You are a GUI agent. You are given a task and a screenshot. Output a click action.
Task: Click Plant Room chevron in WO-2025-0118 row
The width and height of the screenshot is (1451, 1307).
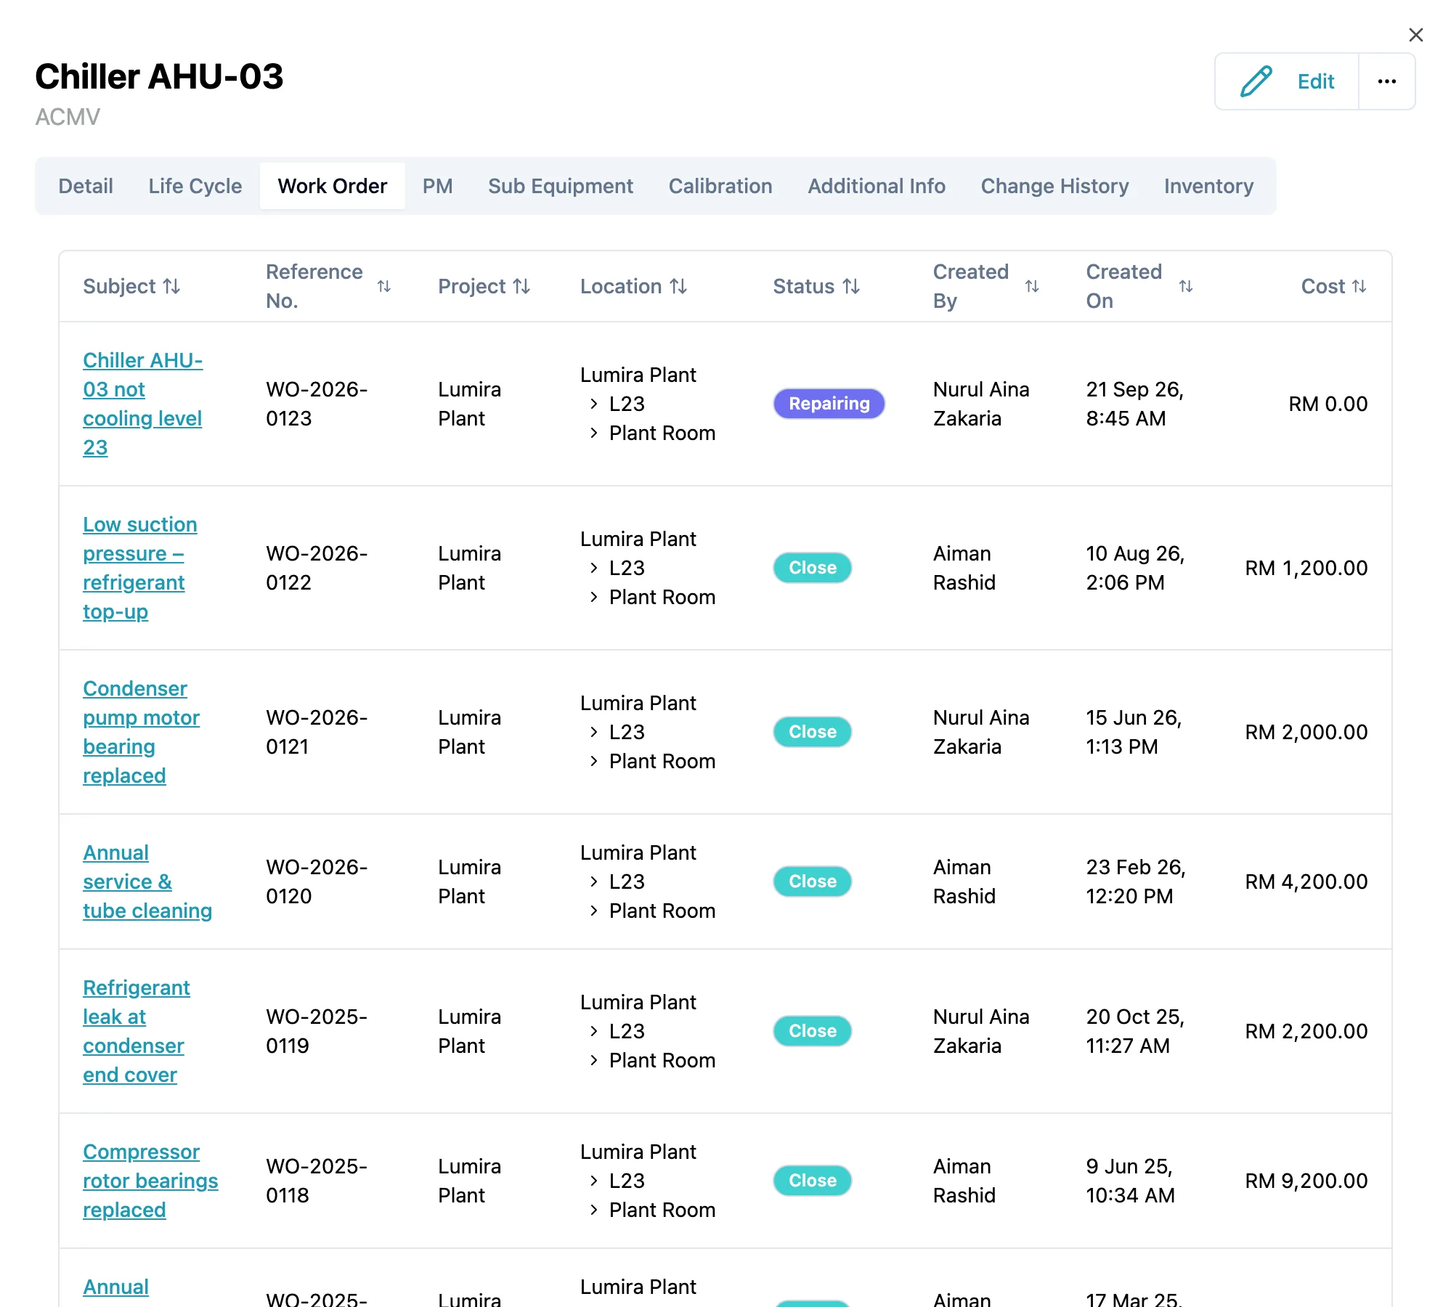594,1210
